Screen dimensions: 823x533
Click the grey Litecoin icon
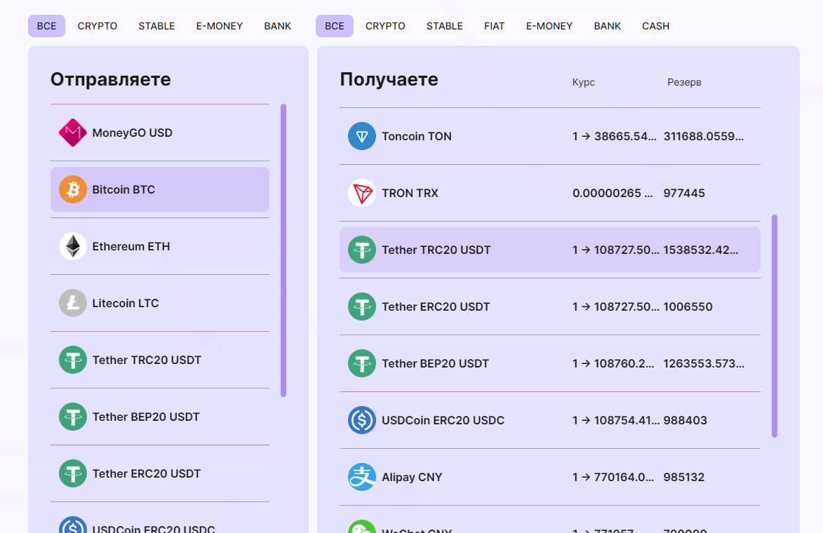pyautogui.click(x=73, y=303)
